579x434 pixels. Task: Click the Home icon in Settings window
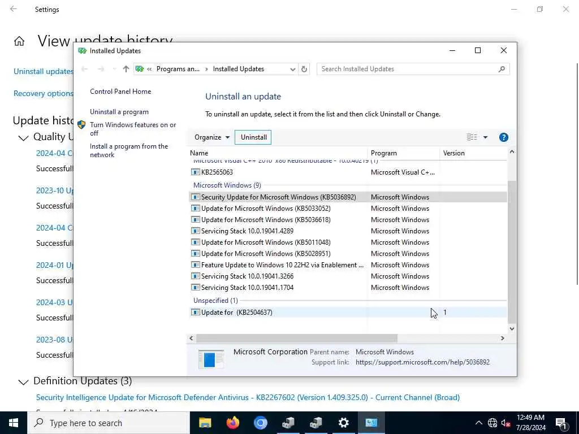(x=19, y=41)
